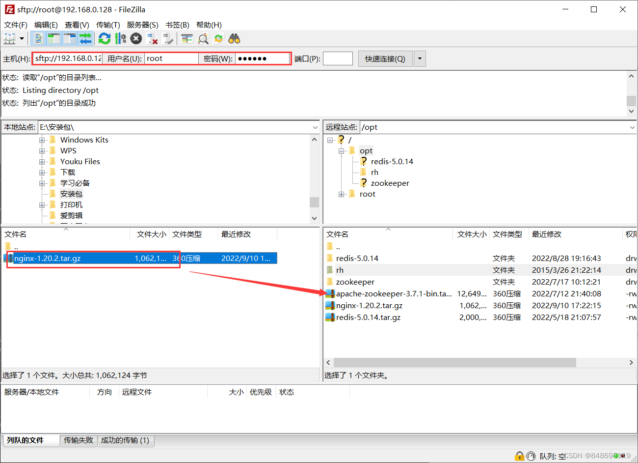Expand the remote root folder
Screen dimensions: 638x463
tap(341, 194)
